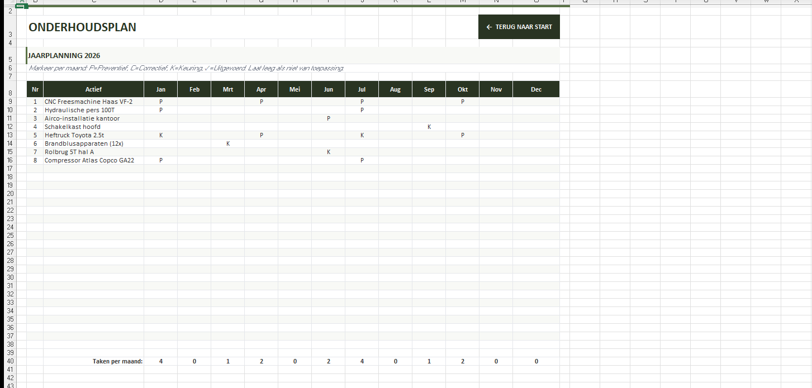This screenshot has height=388, width=812.
Task: Select the Taken per maand label cell
Action: pos(117,361)
